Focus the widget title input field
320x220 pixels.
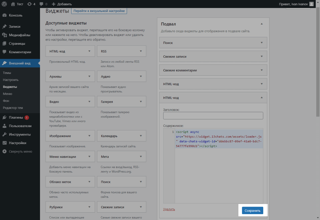pos(213,116)
